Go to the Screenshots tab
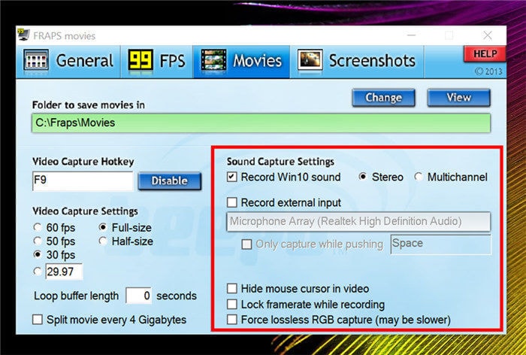 click(x=357, y=62)
